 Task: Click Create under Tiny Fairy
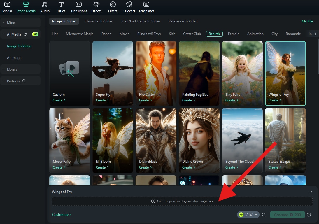(232, 100)
